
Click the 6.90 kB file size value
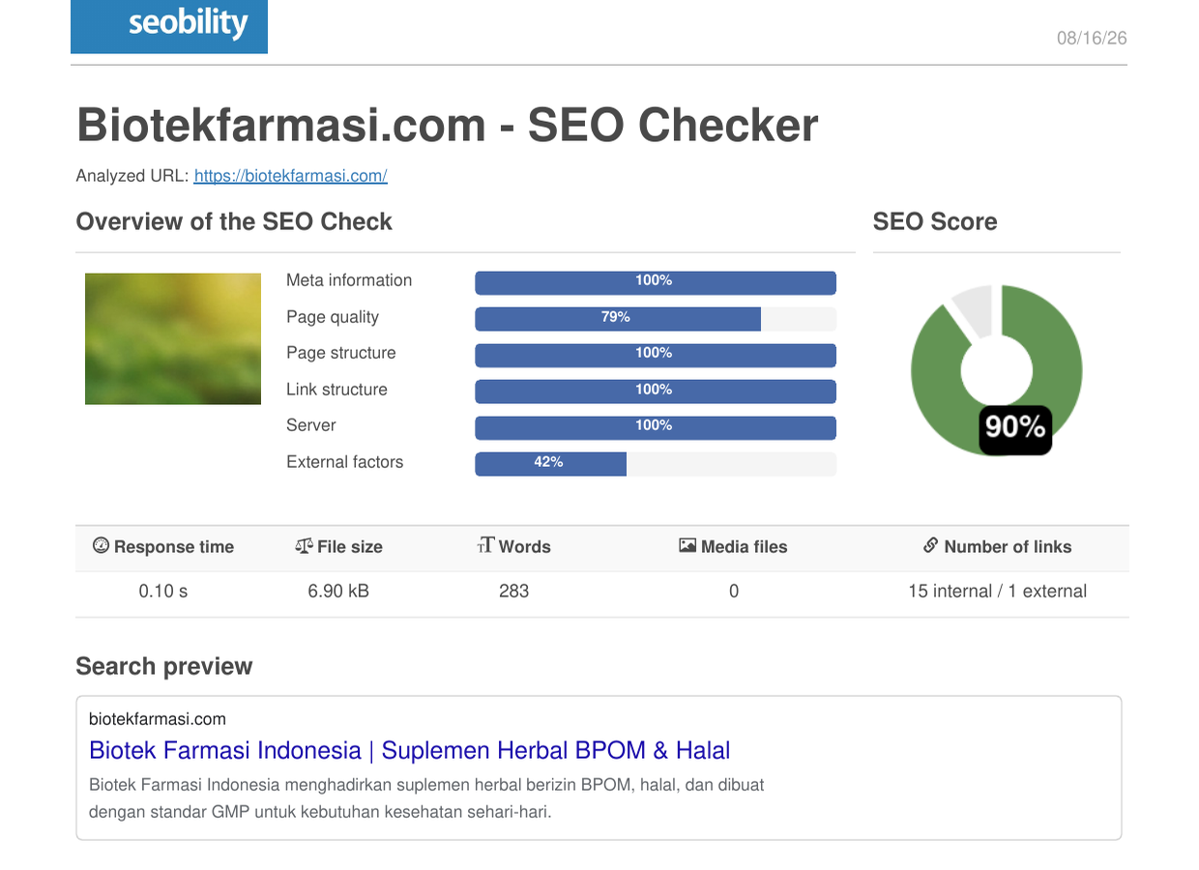[x=338, y=591]
